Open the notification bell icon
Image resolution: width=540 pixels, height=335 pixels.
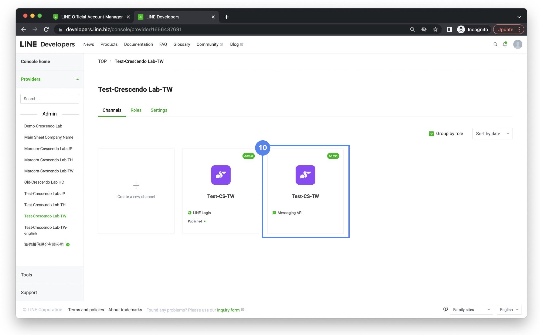coord(505,44)
